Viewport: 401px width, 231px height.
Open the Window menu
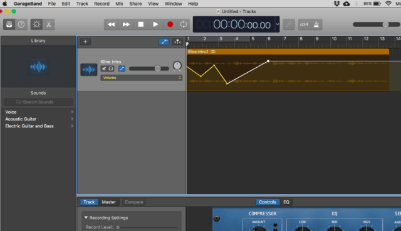tap(173, 4)
